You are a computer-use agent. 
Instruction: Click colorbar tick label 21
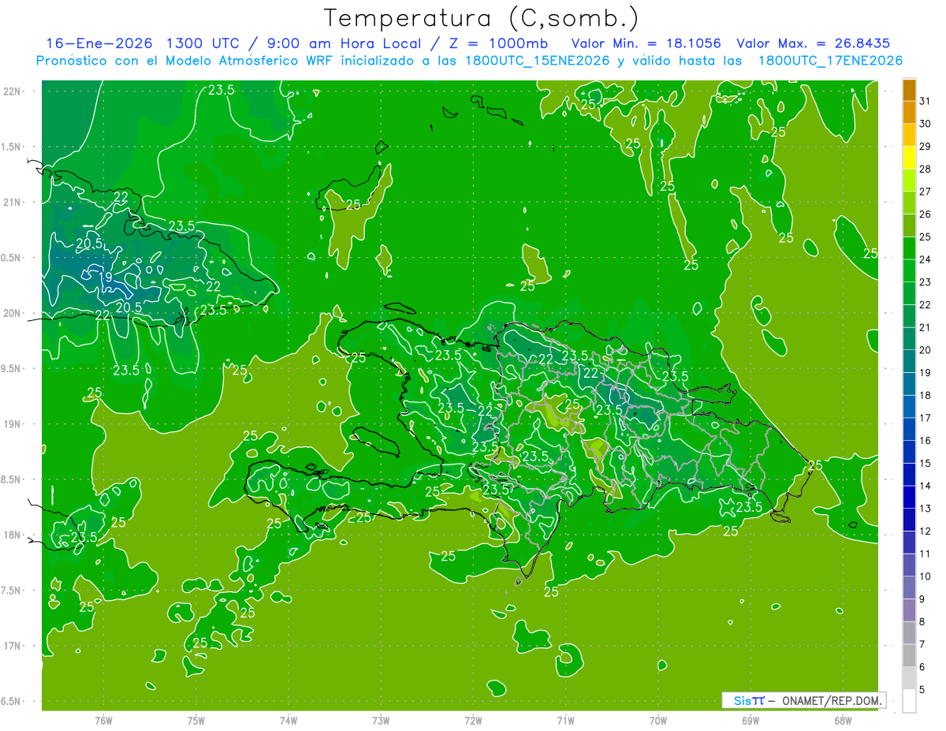(926, 327)
